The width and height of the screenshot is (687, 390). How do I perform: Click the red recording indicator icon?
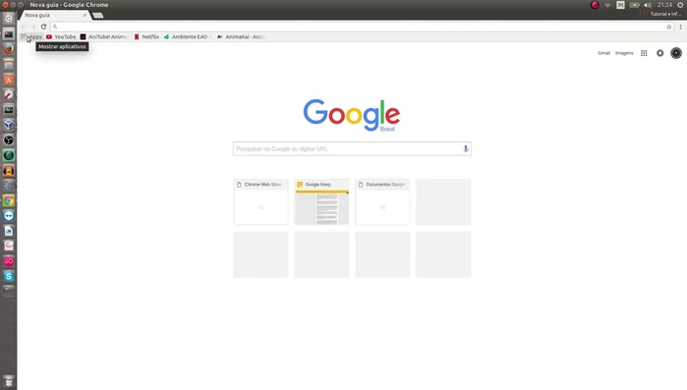pos(595,5)
